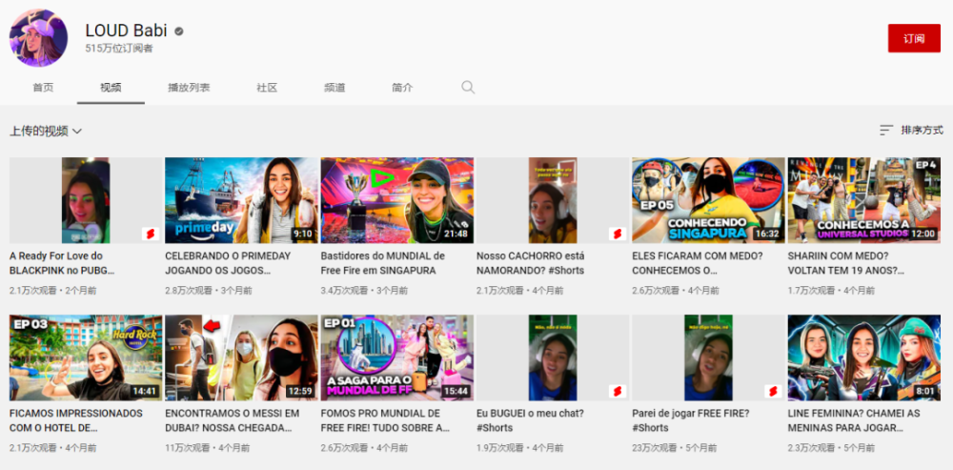
Task: Open the 简介 tab
Action: pyautogui.click(x=402, y=88)
